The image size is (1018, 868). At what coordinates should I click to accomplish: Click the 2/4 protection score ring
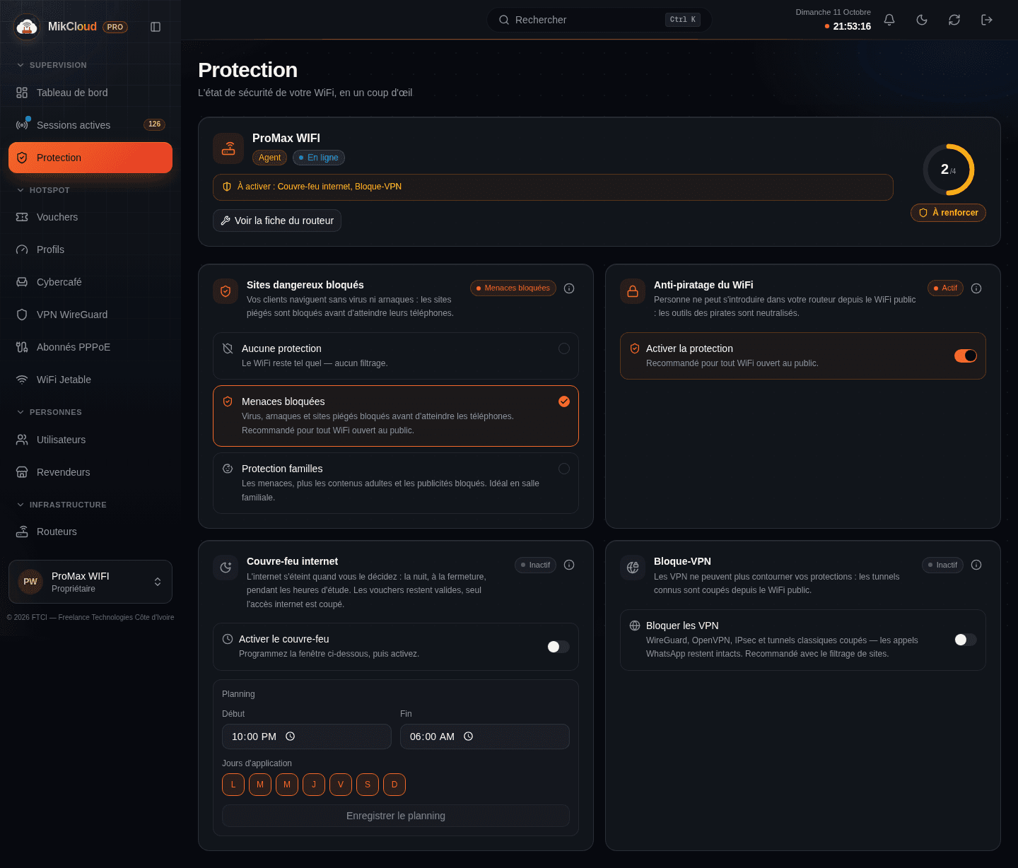949,170
